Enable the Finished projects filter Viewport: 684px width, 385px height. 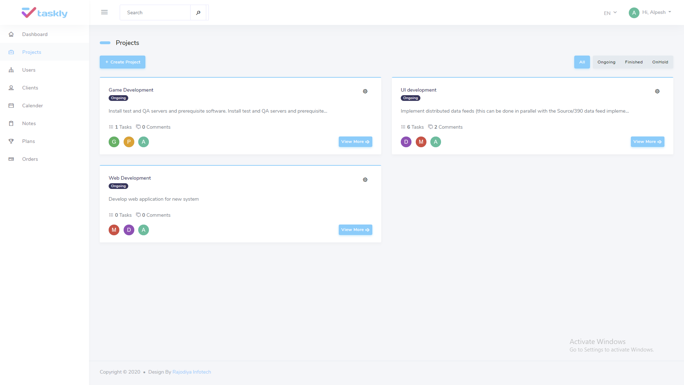634,62
